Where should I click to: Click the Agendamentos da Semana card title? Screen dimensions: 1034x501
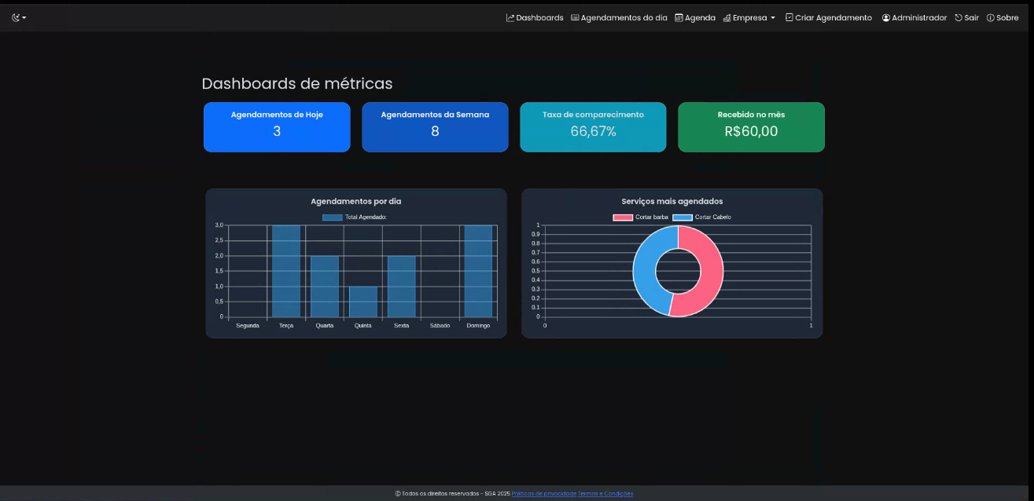[435, 115]
